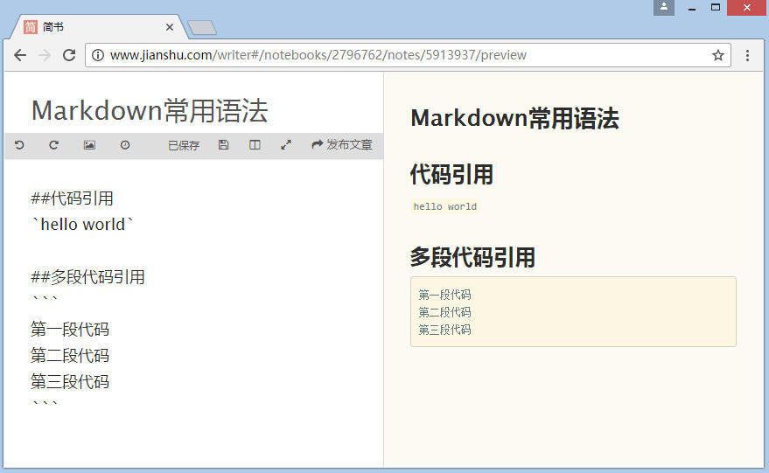Viewport: 769px width, 473px height.
Task: Open a new browser tab
Action: click(202, 28)
